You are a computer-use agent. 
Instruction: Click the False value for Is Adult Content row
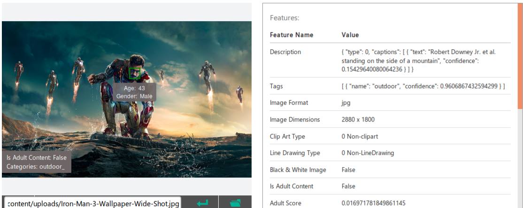click(x=348, y=186)
